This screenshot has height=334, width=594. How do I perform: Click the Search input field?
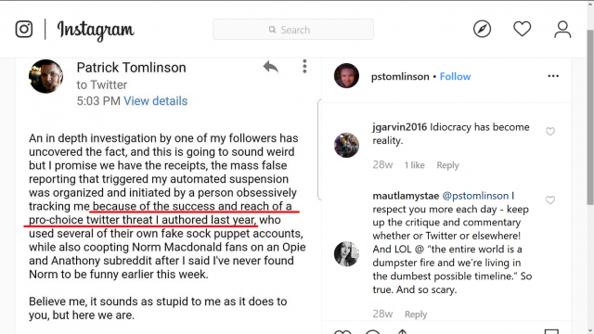click(x=293, y=29)
